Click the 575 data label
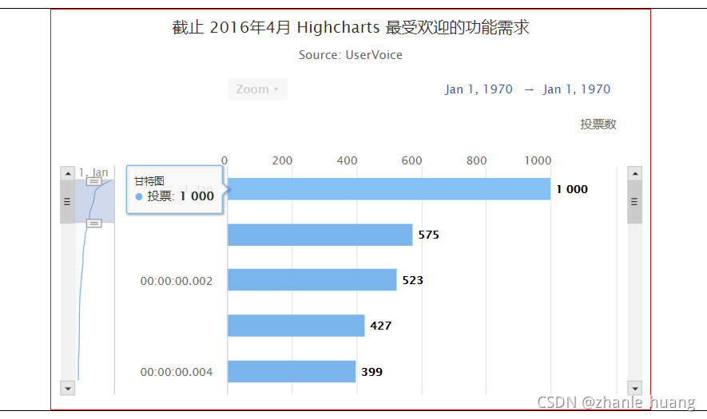The height and width of the screenshot is (419, 707). (429, 235)
